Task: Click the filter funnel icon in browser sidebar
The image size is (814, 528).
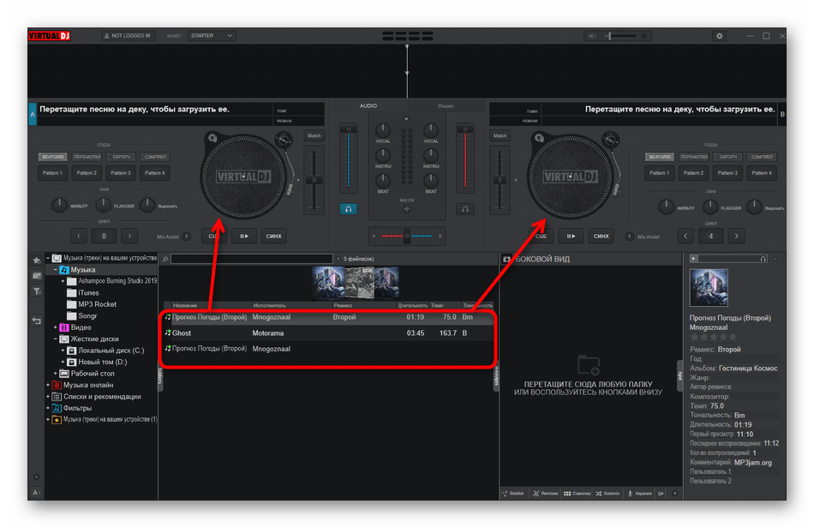Action: coord(37,291)
